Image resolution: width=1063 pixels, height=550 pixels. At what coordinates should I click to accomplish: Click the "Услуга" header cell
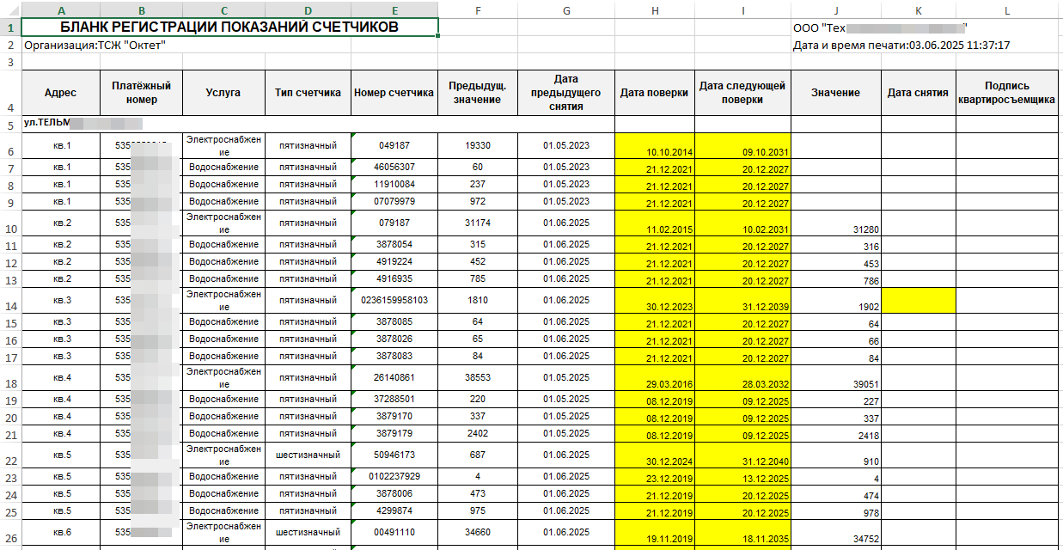223,93
